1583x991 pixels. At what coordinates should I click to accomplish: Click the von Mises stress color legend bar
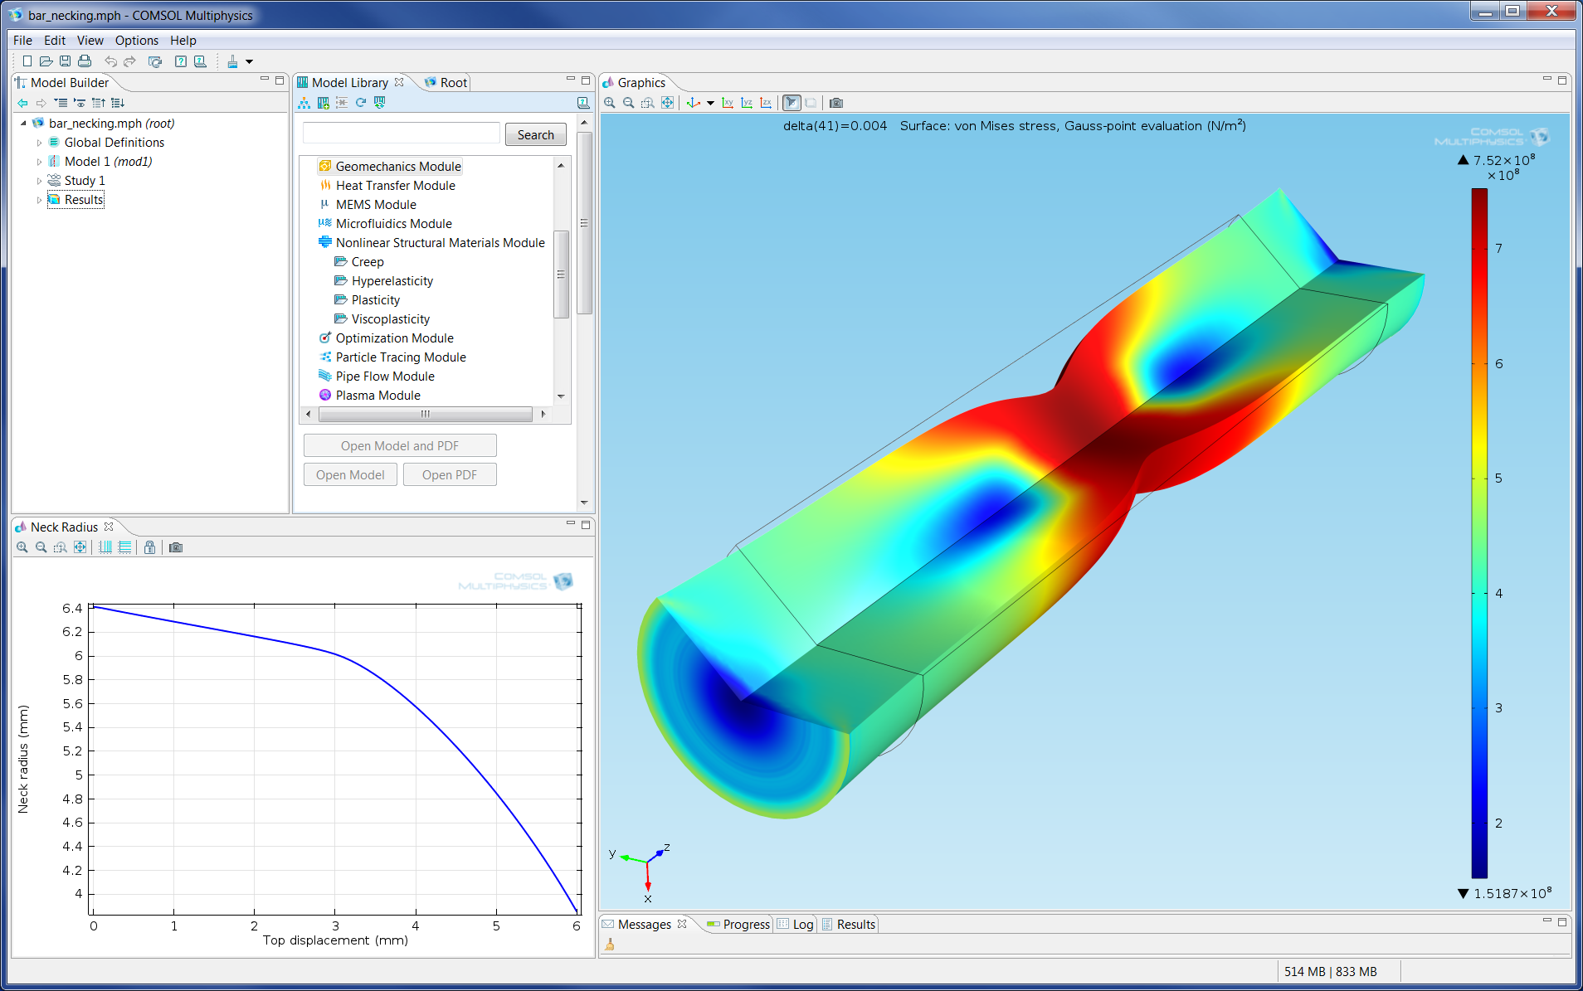coord(1479,532)
